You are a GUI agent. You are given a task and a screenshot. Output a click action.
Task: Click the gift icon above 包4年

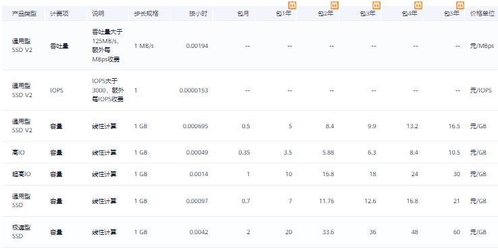[418, 5]
